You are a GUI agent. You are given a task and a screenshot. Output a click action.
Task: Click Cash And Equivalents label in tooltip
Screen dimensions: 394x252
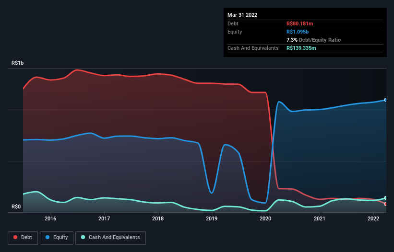[253, 48]
